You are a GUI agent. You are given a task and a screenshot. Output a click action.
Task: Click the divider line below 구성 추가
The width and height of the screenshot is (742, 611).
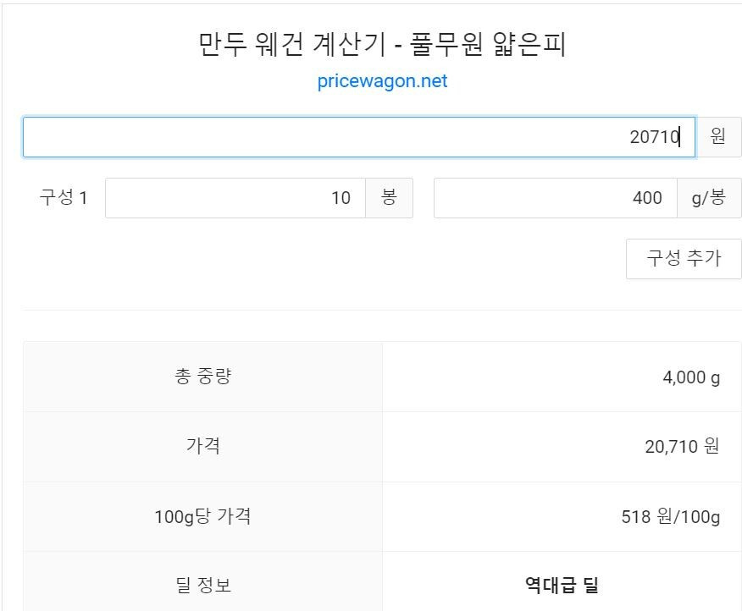click(x=382, y=311)
